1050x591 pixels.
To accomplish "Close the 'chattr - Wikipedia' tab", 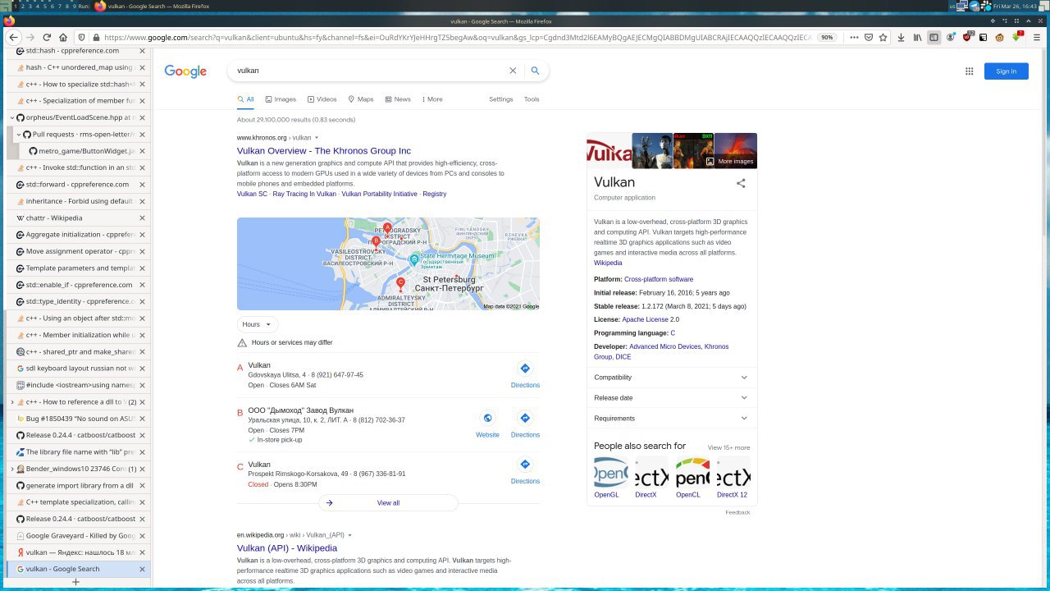I will point(142,218).
